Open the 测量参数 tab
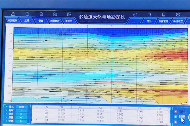Image resolution: width=190 pixels, height=126 pixels. [55, 20]
